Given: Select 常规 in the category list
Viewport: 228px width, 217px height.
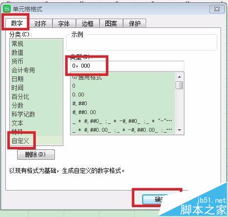Looking at the screenshot, I should pos(36,44).
